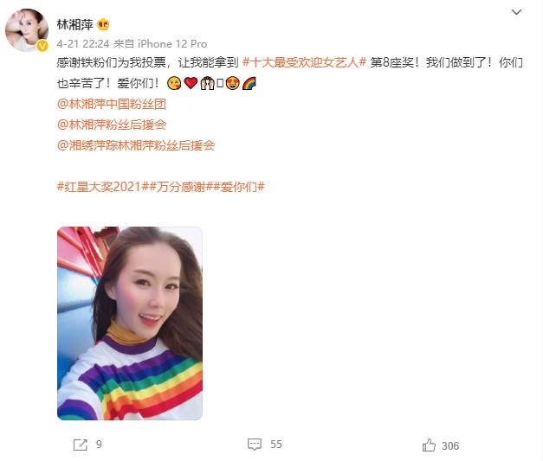Click the crown membership icon beside username
This screenshot has height=461, width=543.
(103, 24)
